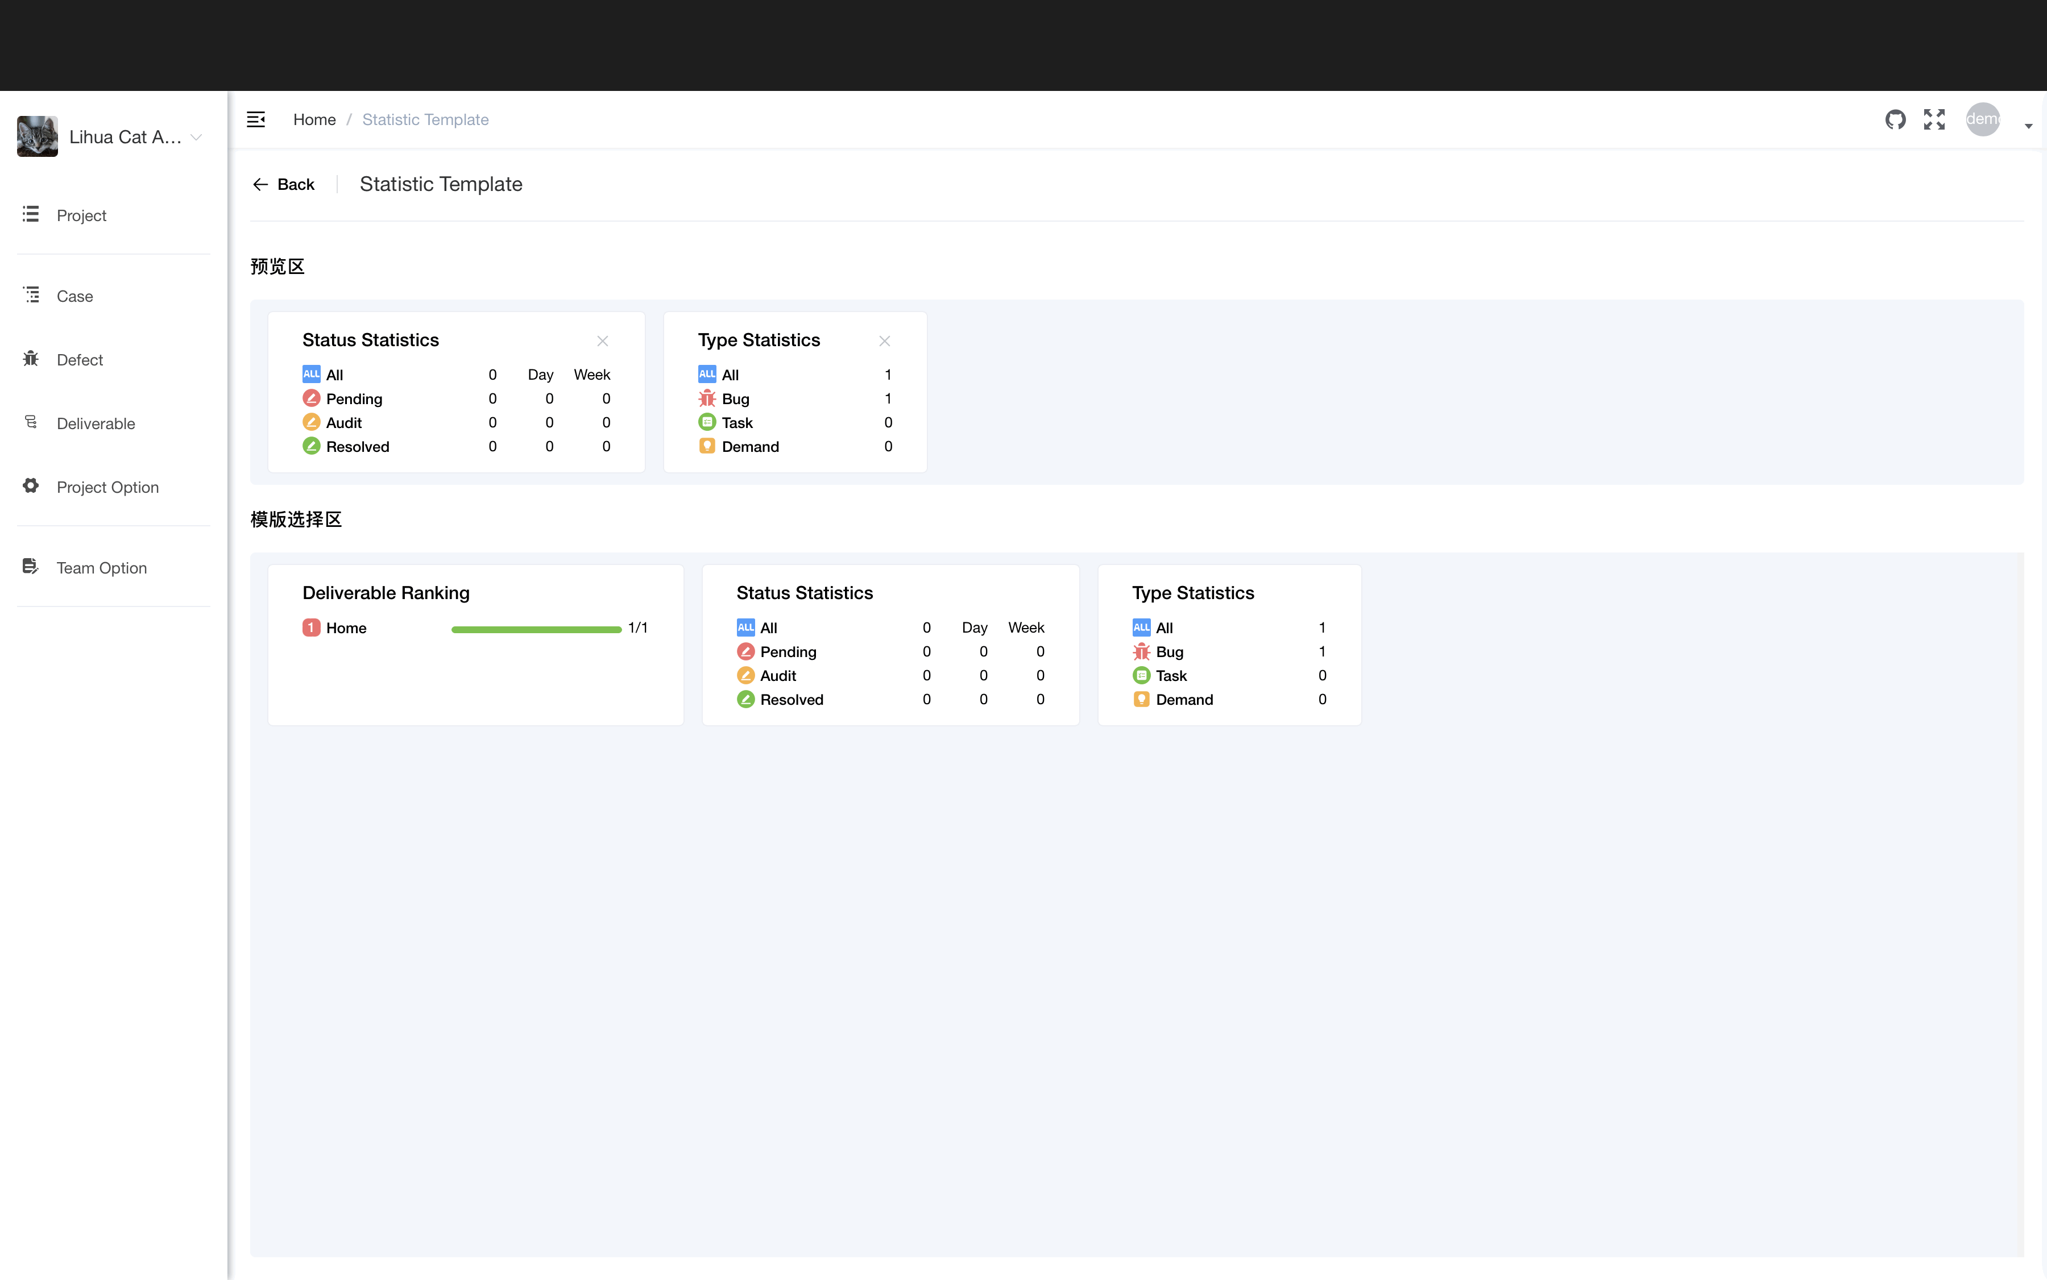Viewport: 2047px width, 1280px height.
Task: Click the ALL icon in preview Type Statistics
Action: pos(707,374)
